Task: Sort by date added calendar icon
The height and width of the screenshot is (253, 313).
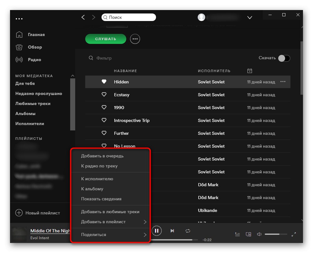Action: (249, 71)
